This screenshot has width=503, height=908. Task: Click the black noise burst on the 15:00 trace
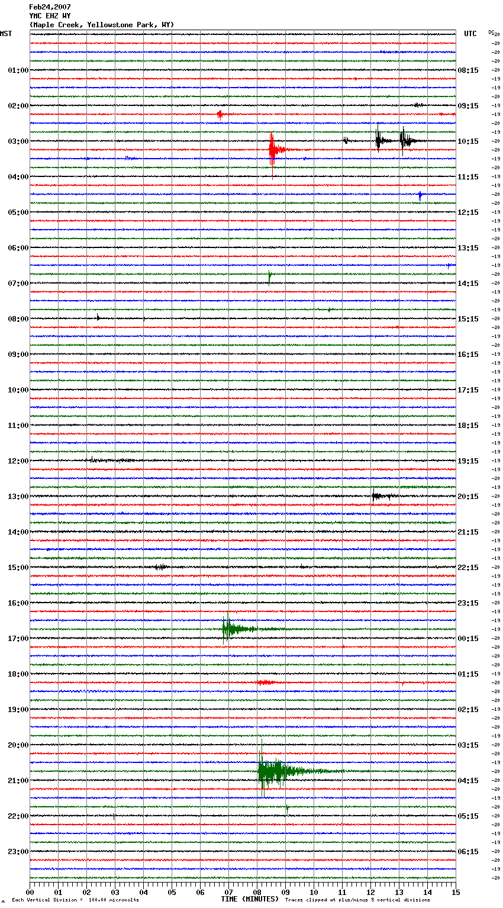[160, 567]
